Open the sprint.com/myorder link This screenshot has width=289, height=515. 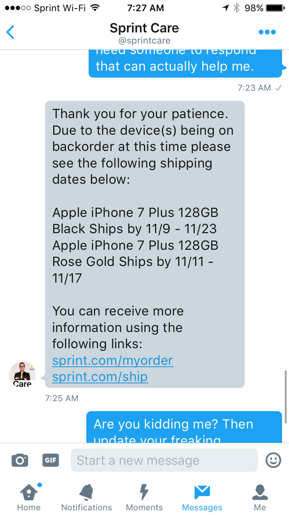(113, 360)
